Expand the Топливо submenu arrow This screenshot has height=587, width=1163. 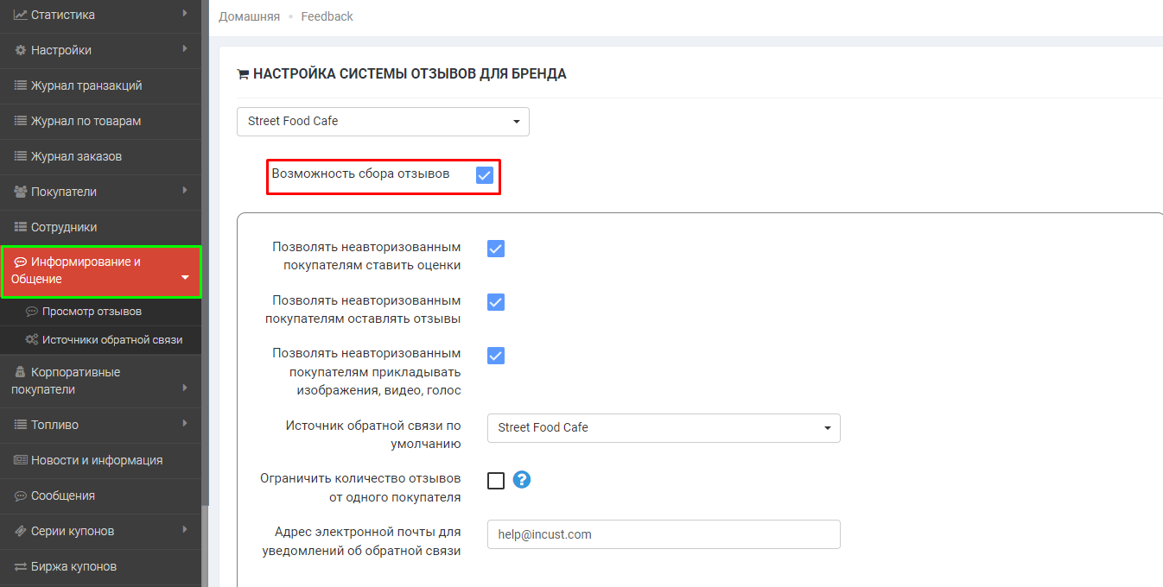(x=185, y=423)
